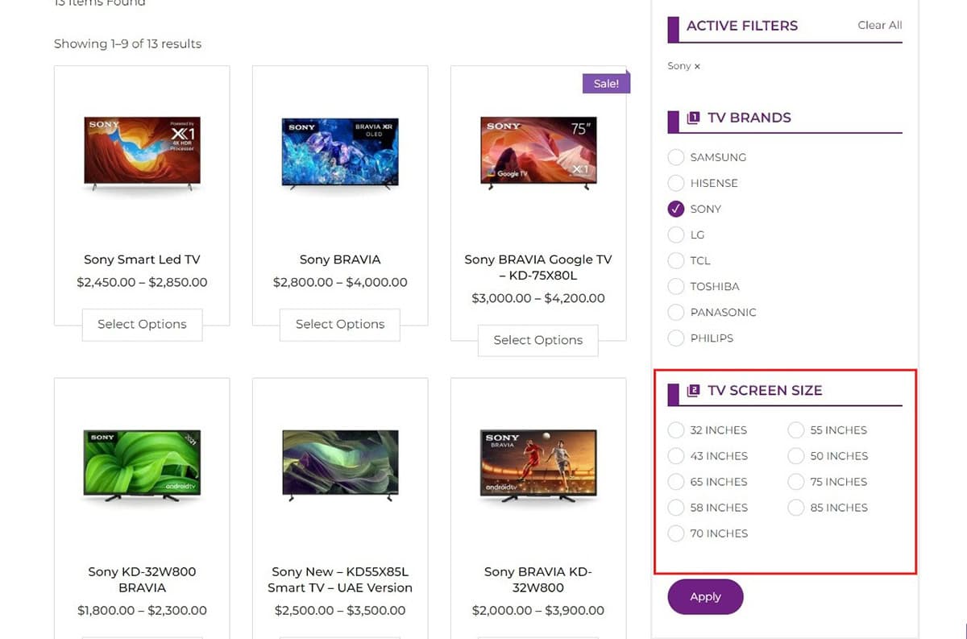Viewport: 967px width, 639px height.
Task: Open the Sony KD-32W800 BRAVIA title
Action: point(142,579)
